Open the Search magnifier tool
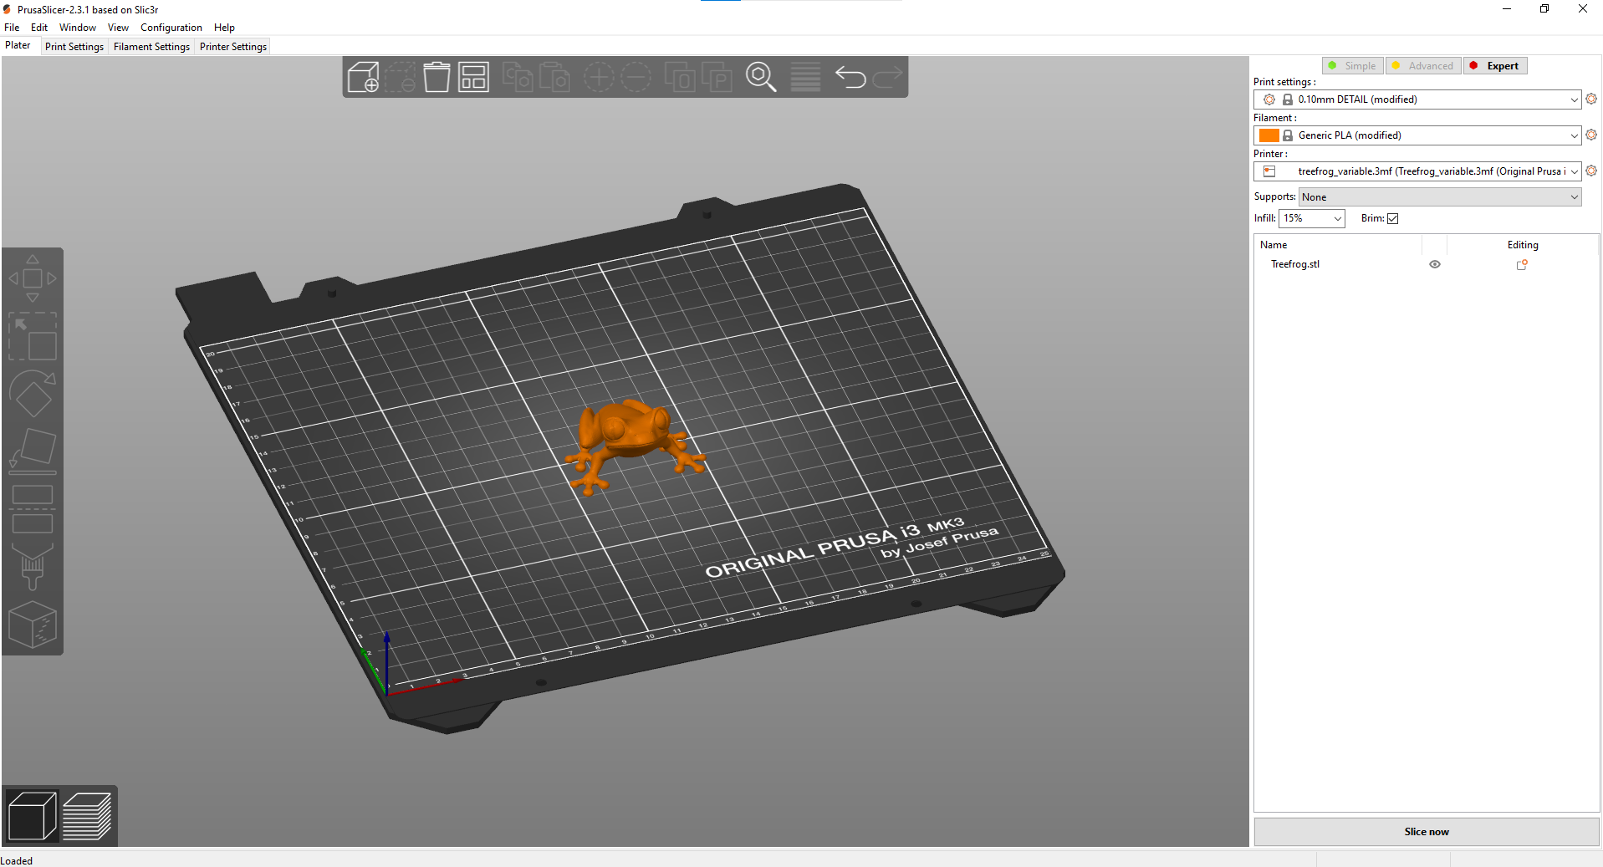 click(761, 77)
